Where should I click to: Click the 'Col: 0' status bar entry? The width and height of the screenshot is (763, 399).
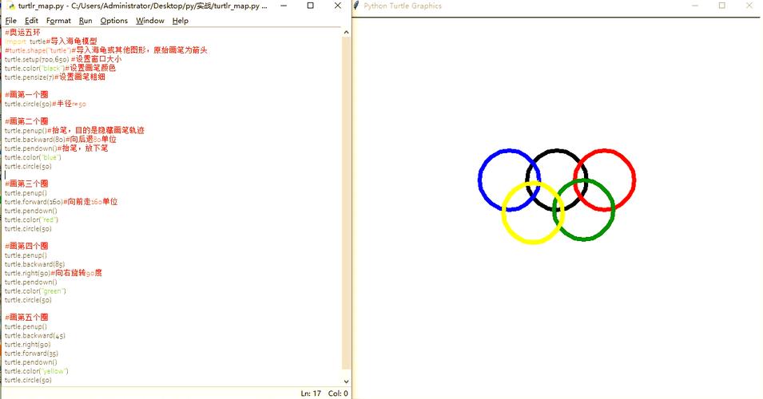338,393
